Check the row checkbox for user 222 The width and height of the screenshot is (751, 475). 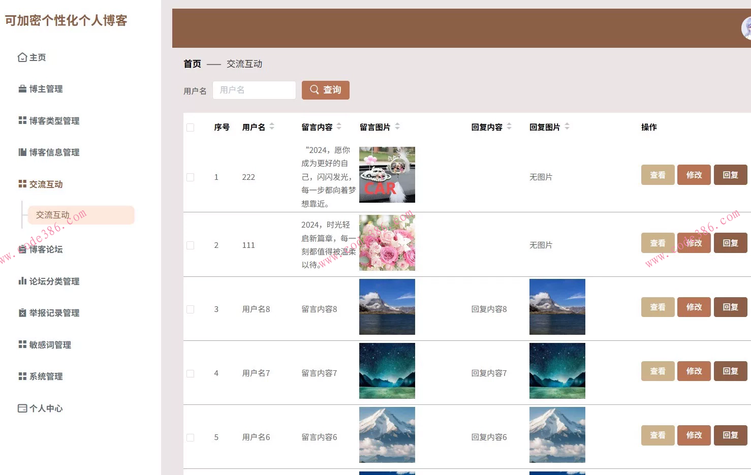tap(191, 177)
